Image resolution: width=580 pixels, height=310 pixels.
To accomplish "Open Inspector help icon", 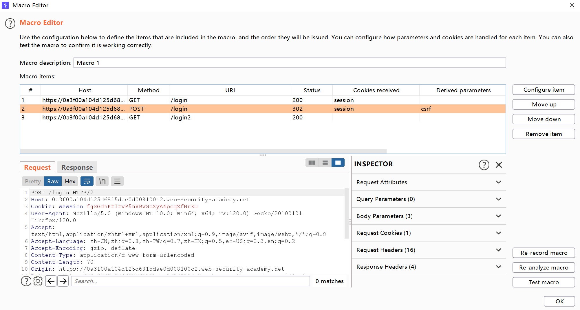I will pyautogui.click(x=484, y=165).
